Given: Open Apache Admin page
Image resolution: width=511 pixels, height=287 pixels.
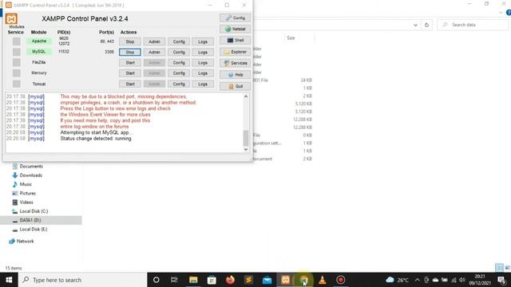Looking at the screenshot, I should (x=154, y=41).
